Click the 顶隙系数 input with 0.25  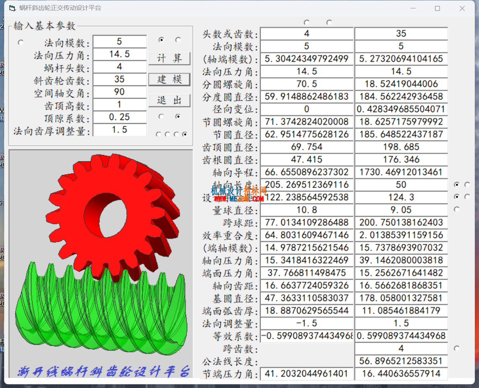(120, 117)
